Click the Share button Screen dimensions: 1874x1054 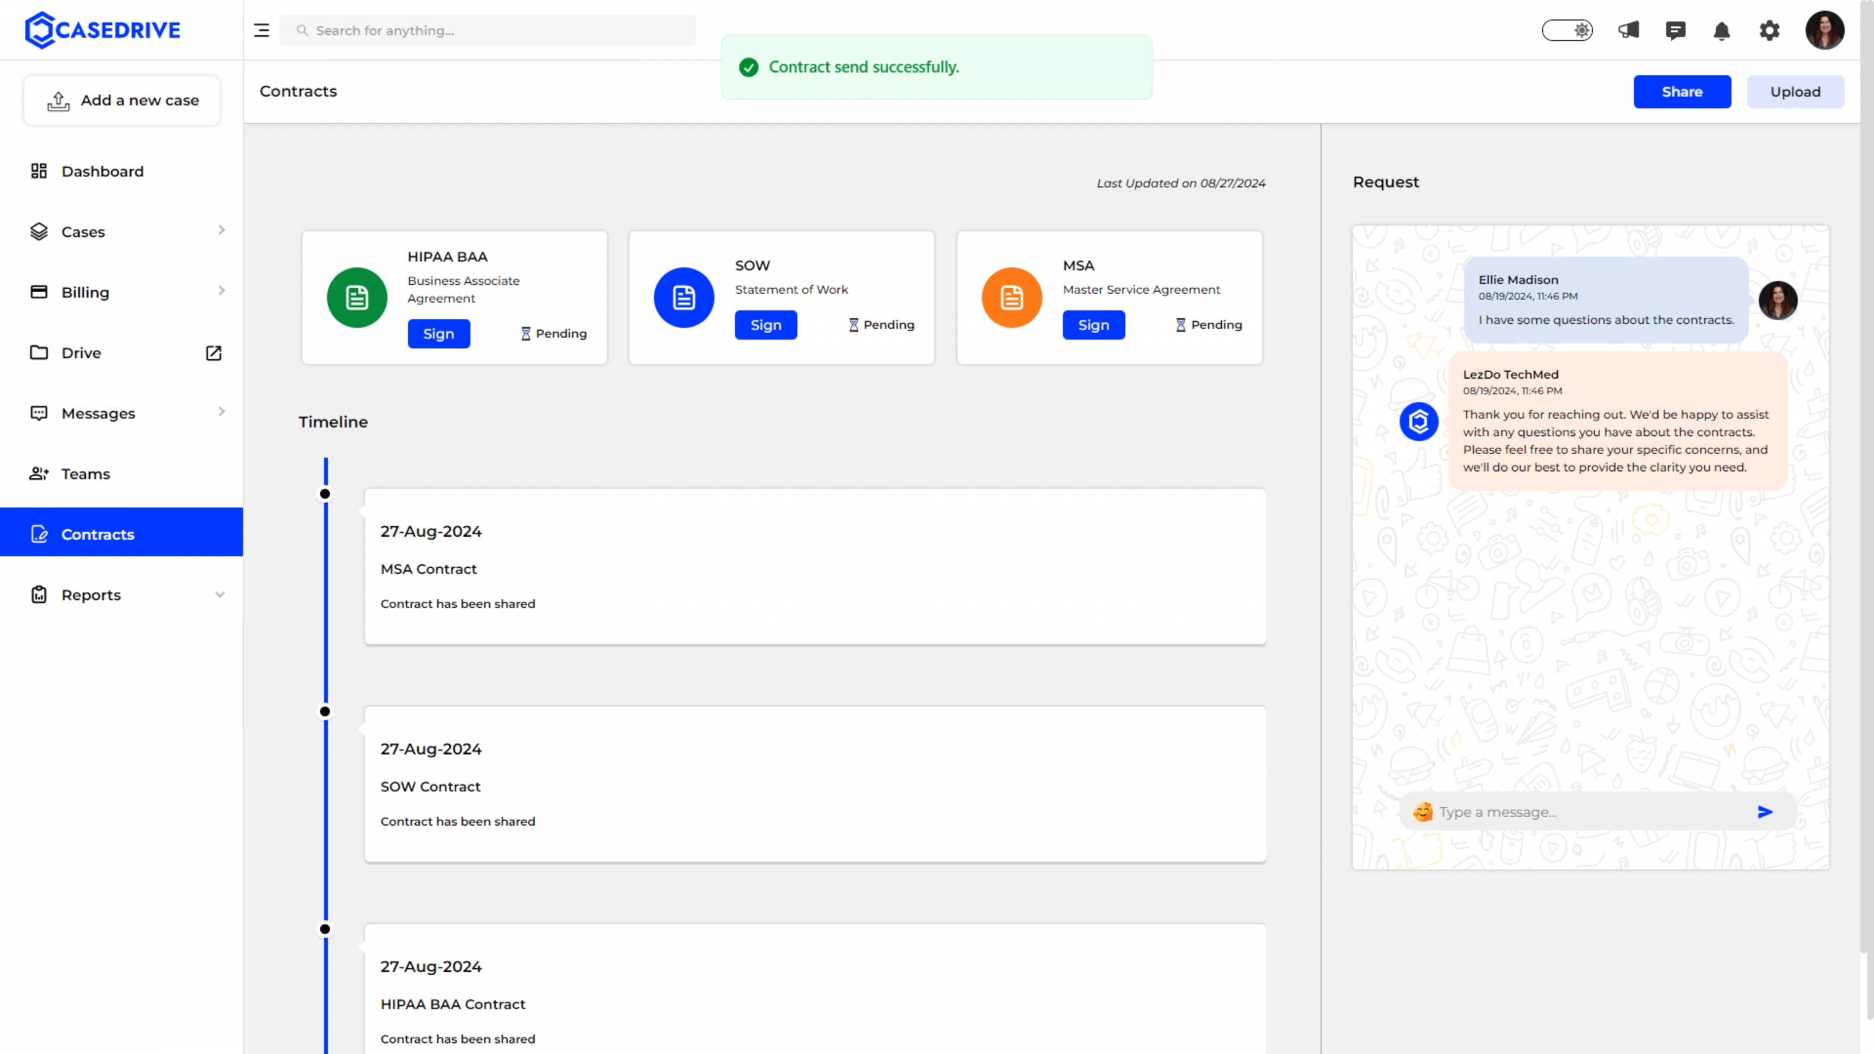(x=1682, y=92)
